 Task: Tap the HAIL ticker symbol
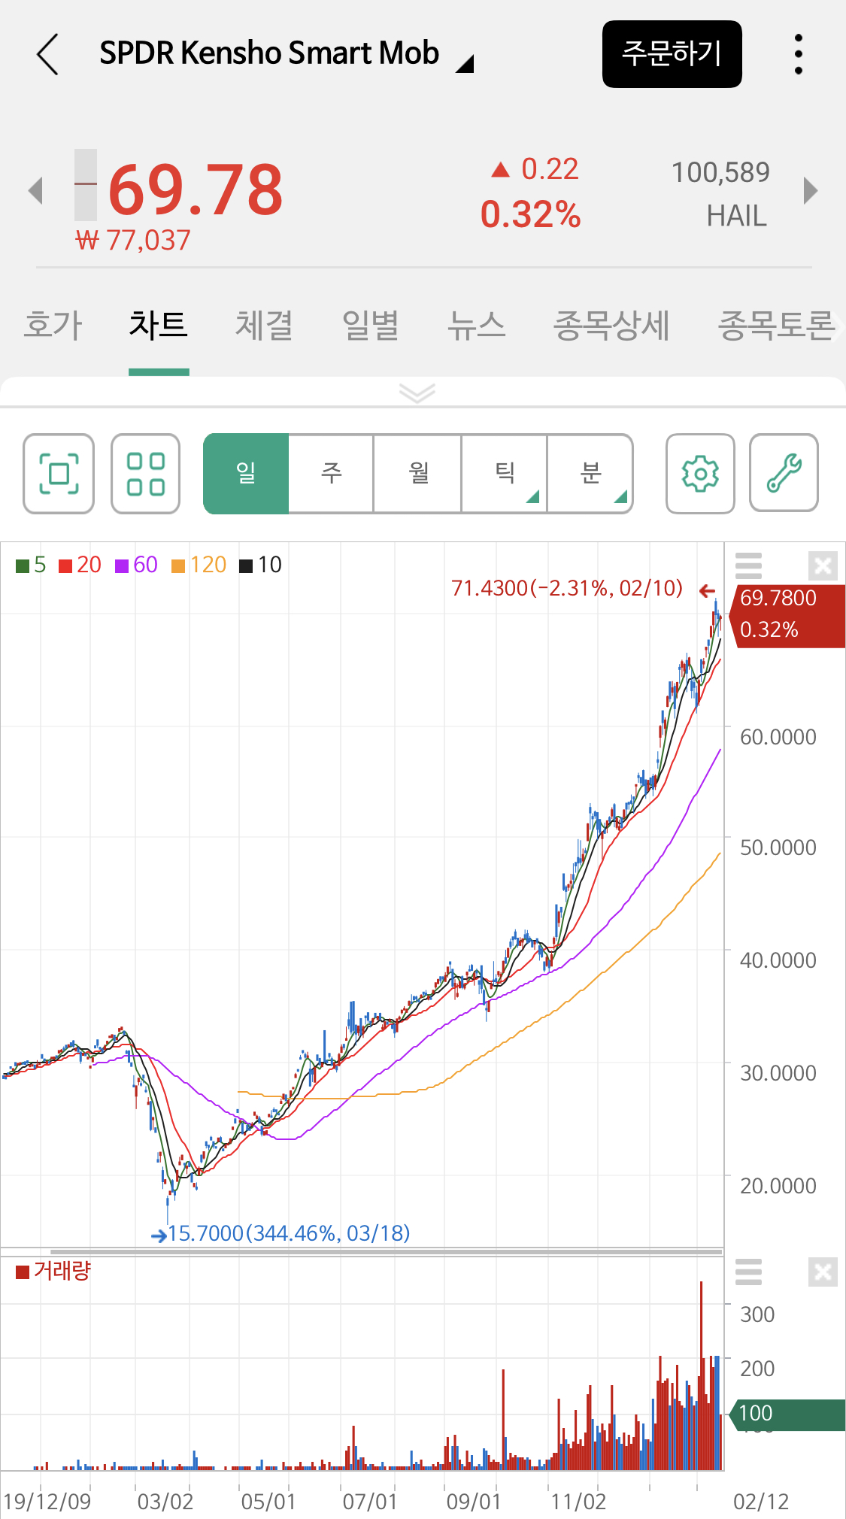tap(736, 217)
